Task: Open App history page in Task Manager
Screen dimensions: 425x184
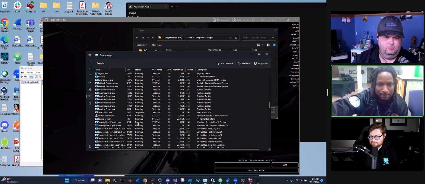Action: coord(90,76)
